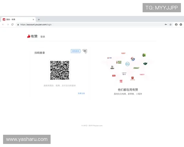Click the browser back arrow
The image size is (184, 147).
3,24
